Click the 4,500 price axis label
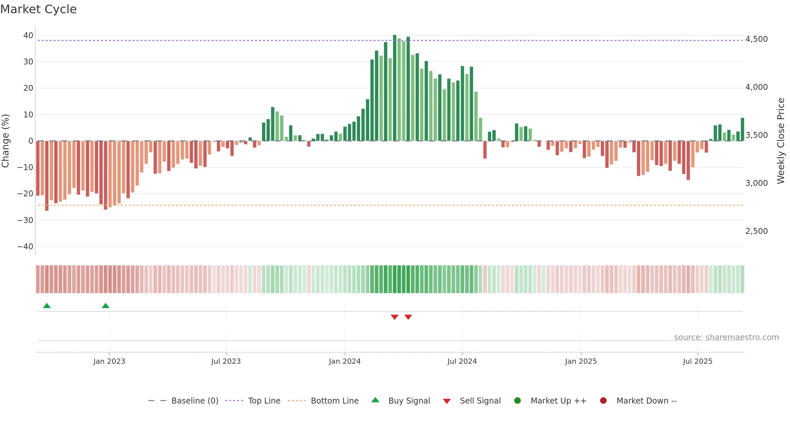 (x=756, y=39)
